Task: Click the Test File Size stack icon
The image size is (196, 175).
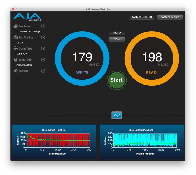Action: 16,37
